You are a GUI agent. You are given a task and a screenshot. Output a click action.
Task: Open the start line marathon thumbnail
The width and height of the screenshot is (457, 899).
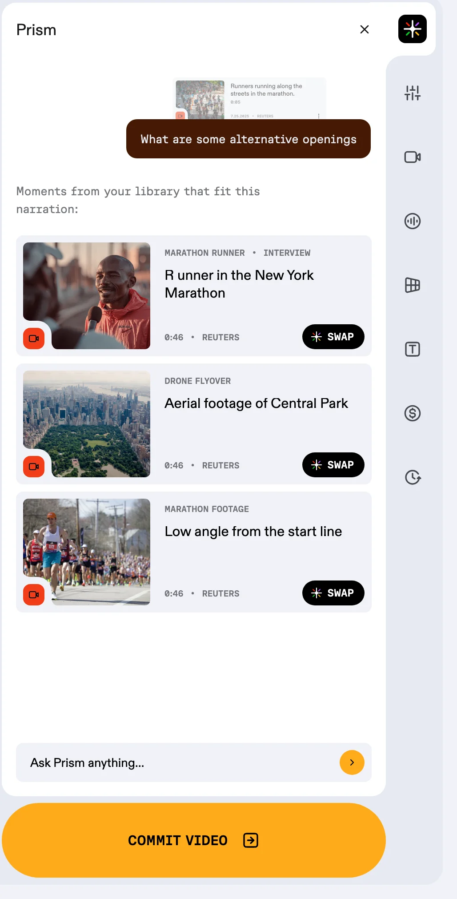pos(87,552)
